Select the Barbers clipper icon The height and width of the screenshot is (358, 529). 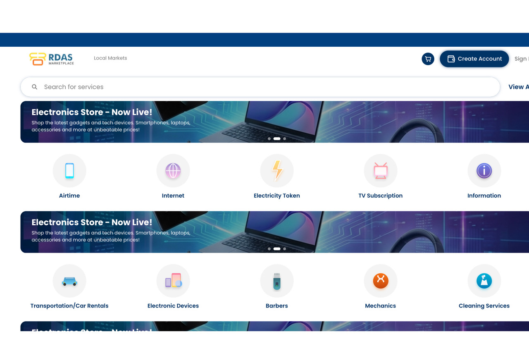(277, 281)
